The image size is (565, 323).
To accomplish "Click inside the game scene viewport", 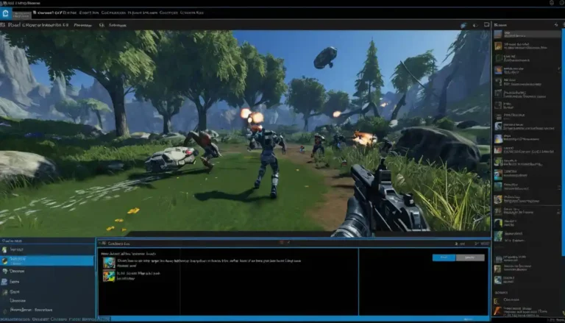I will 245,133.
